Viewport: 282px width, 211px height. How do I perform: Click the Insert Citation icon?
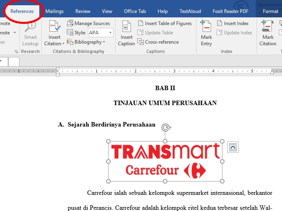click(55, 26)
